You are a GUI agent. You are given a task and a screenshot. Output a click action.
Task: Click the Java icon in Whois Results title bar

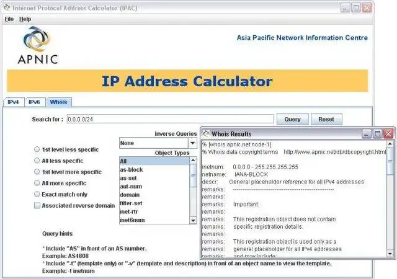tap(207, 134)
